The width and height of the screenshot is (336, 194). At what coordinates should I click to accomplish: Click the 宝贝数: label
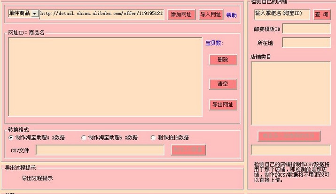coord(214,43)
